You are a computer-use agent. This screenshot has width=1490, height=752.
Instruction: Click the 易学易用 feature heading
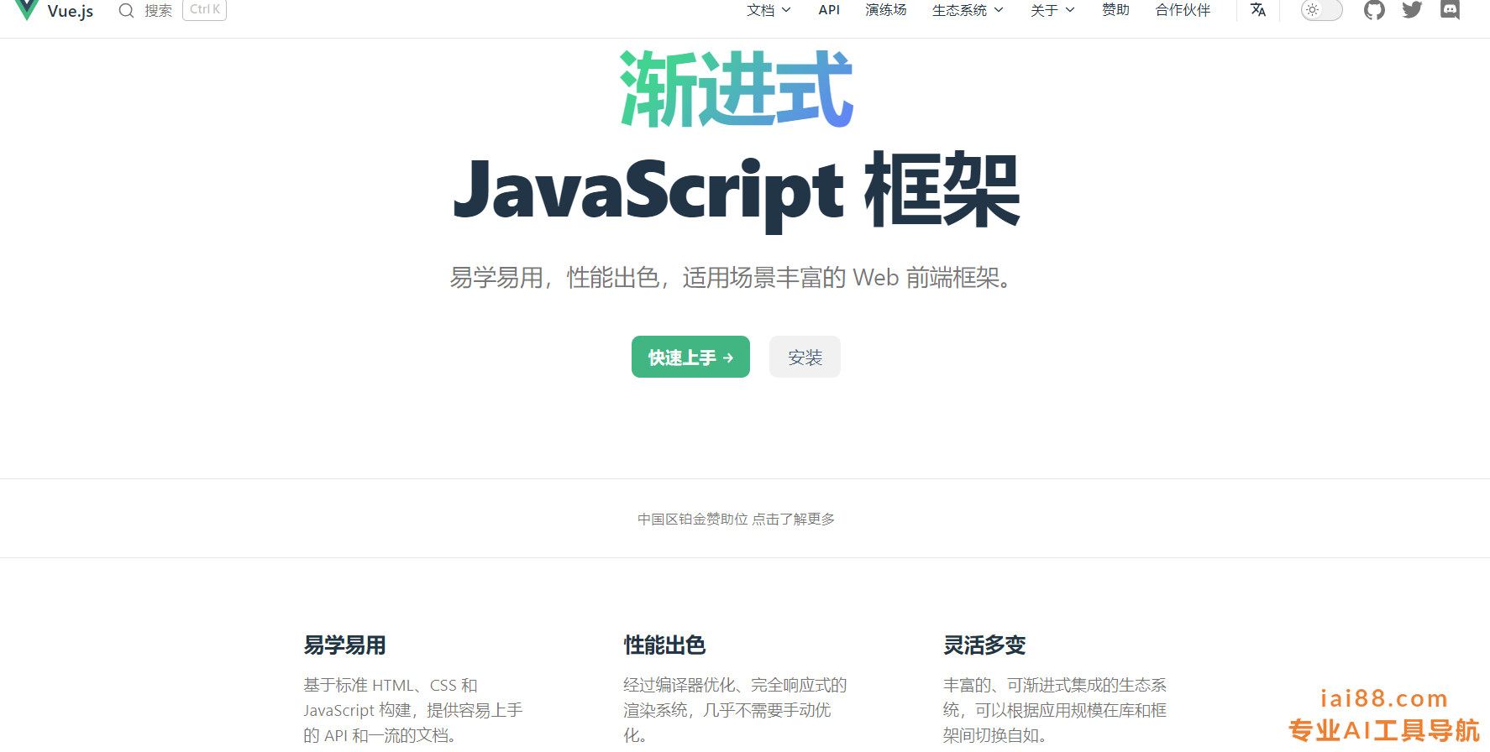pyautogui.click(x=344, y=645)
